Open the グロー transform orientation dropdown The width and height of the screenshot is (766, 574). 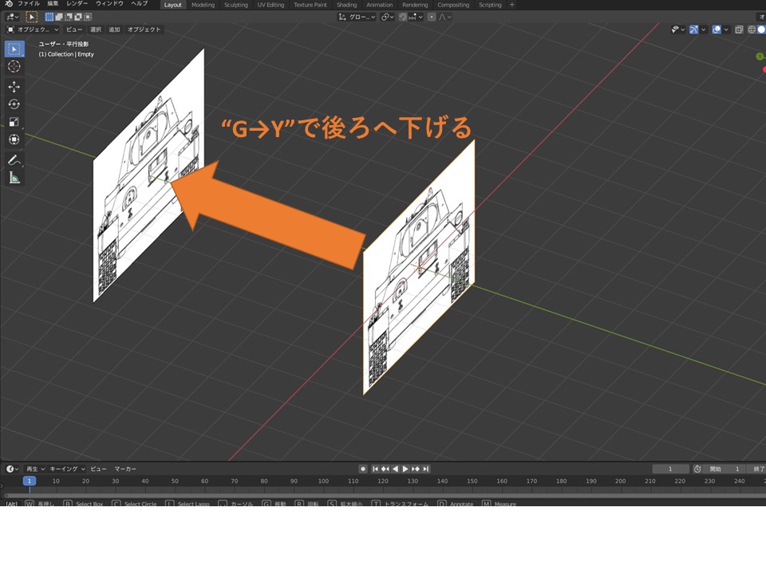357,17
